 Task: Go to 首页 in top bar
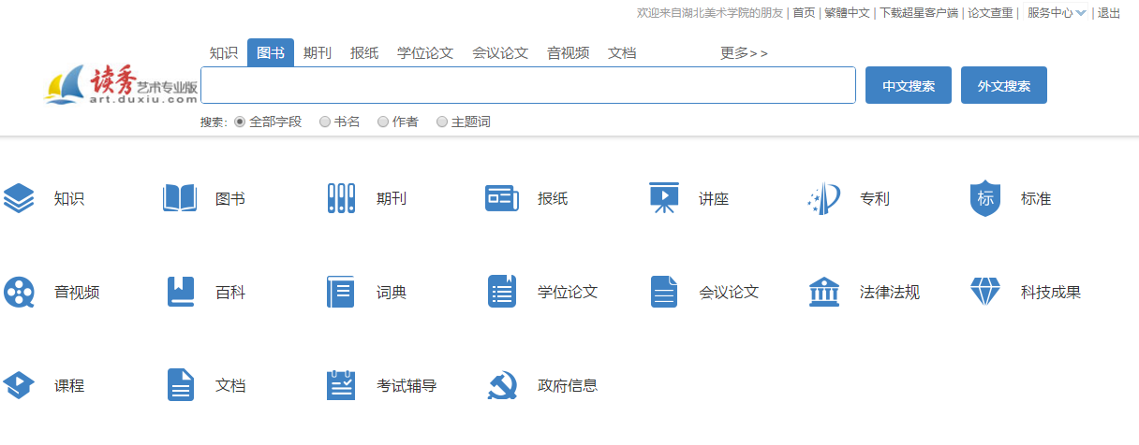804,13
